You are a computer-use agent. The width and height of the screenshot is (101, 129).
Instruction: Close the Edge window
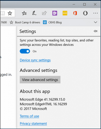[95, 4]
